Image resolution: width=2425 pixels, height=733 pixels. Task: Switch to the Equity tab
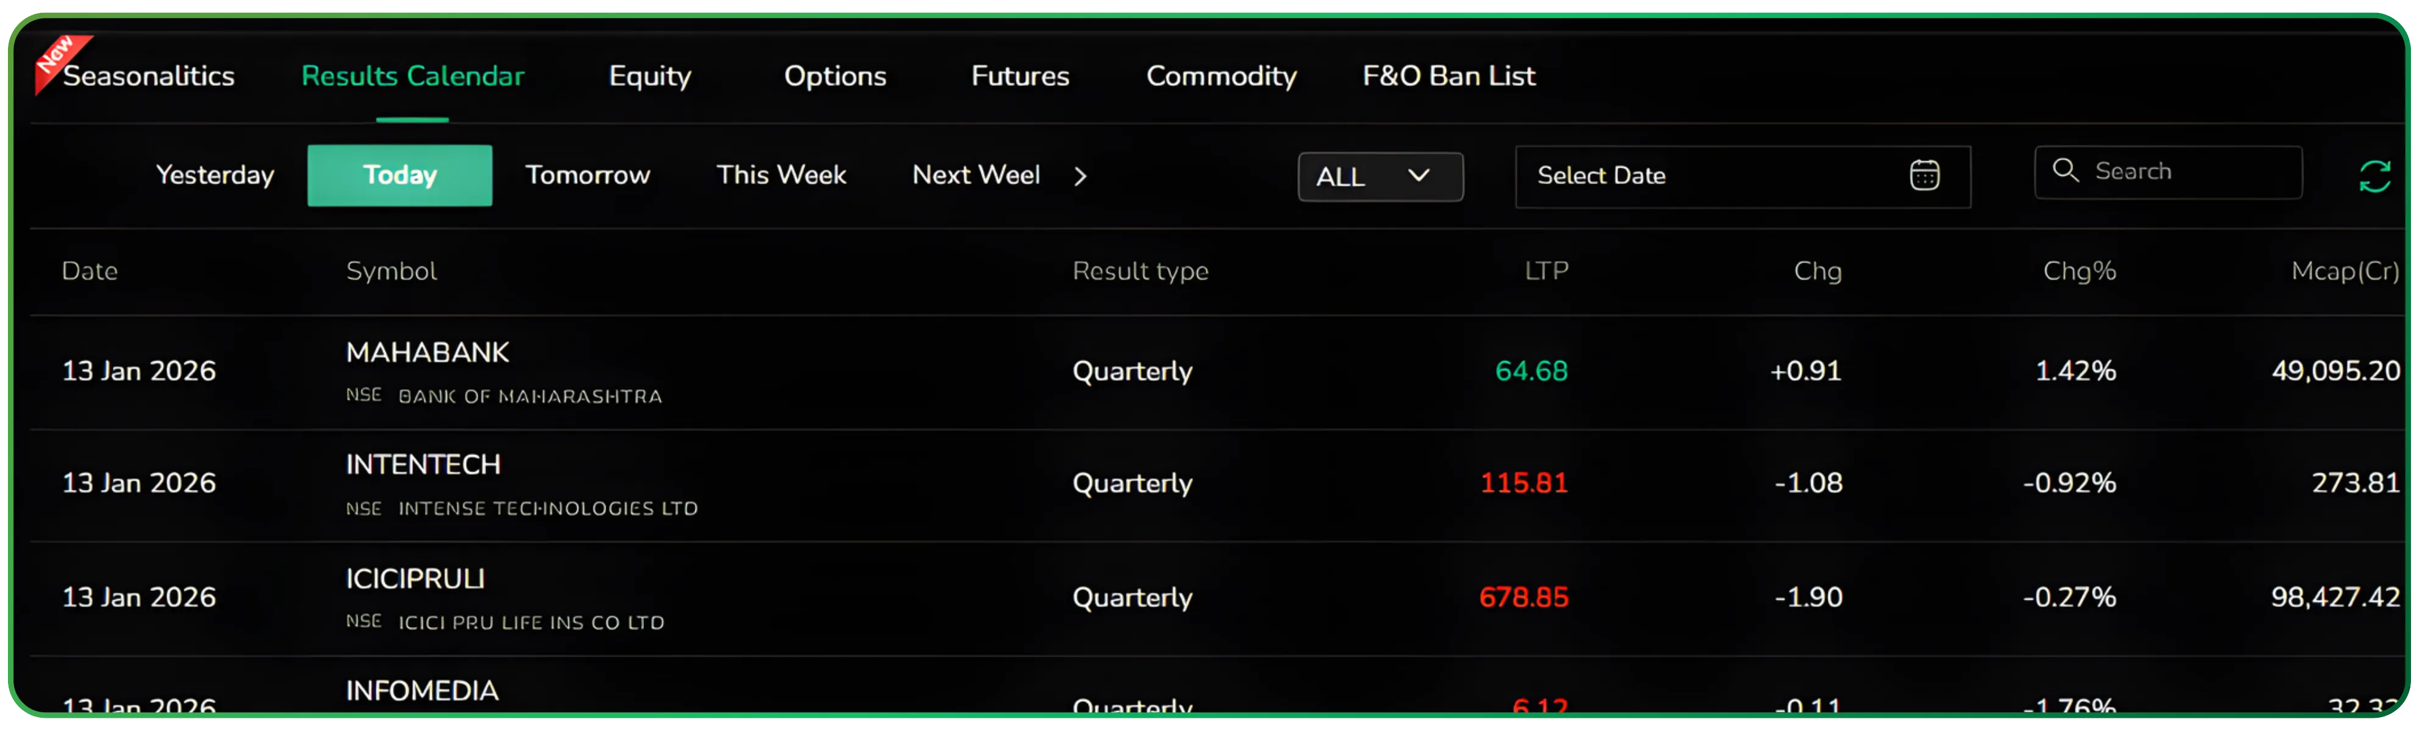coord(650,77)
